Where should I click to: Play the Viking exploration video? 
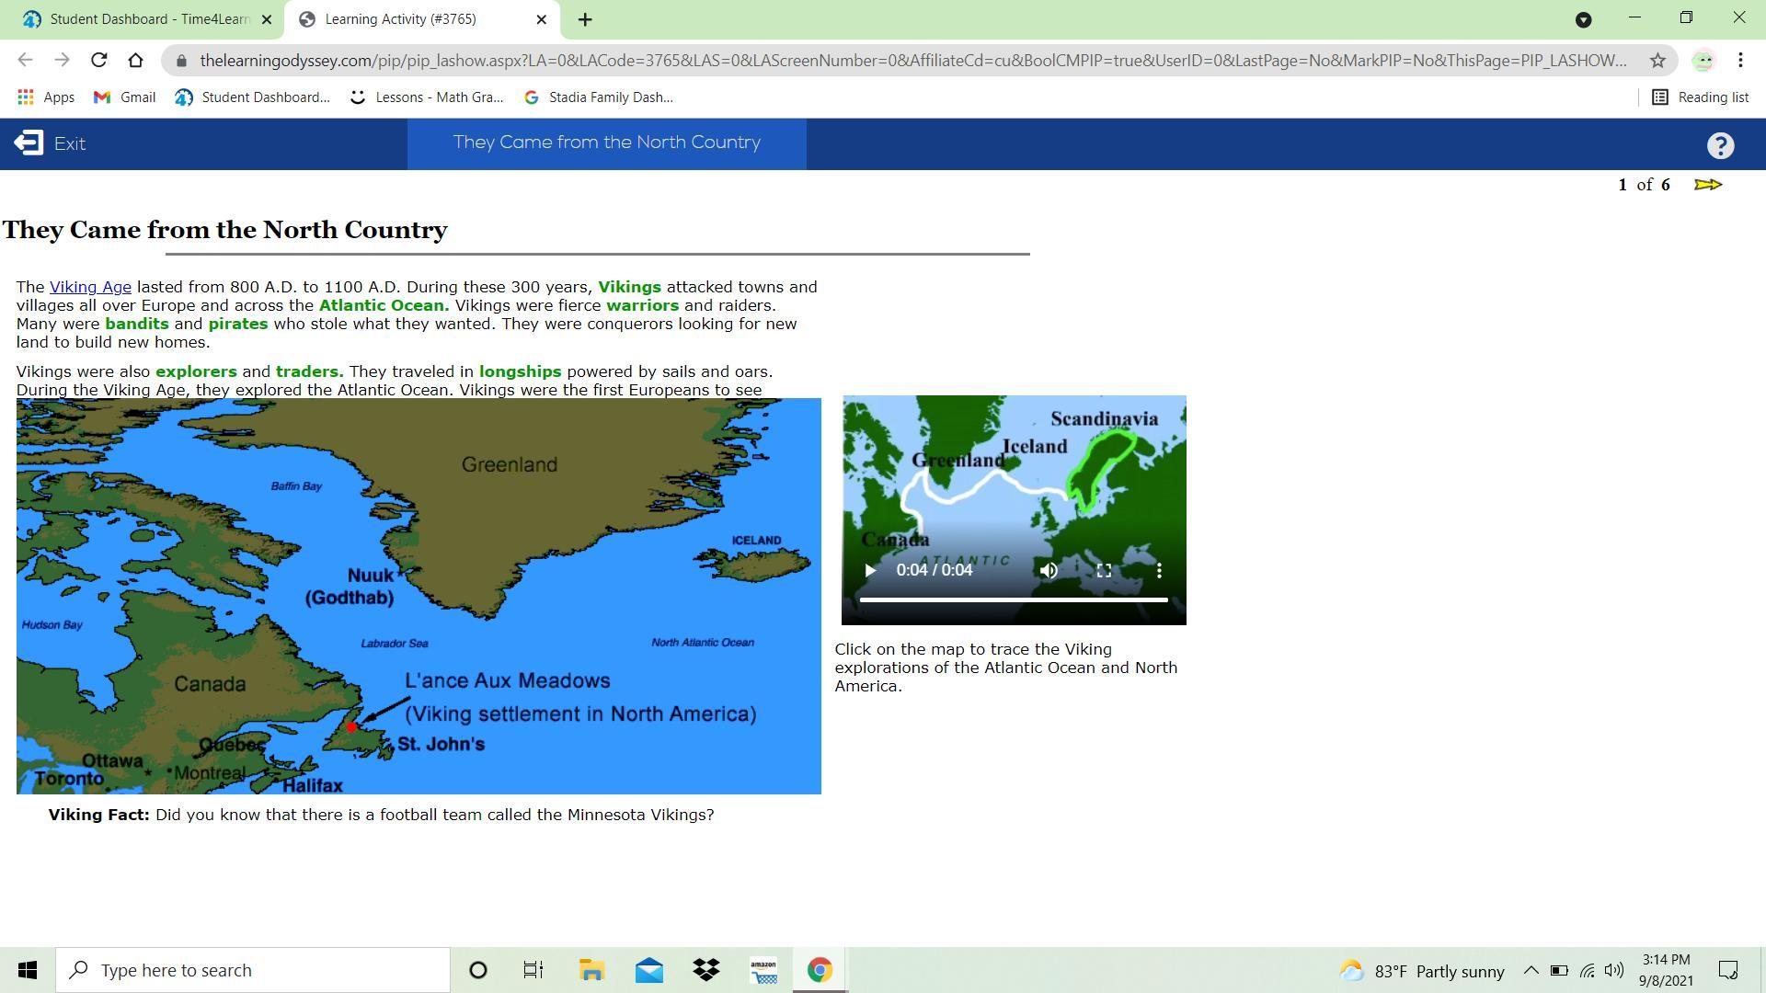[870, 570]
